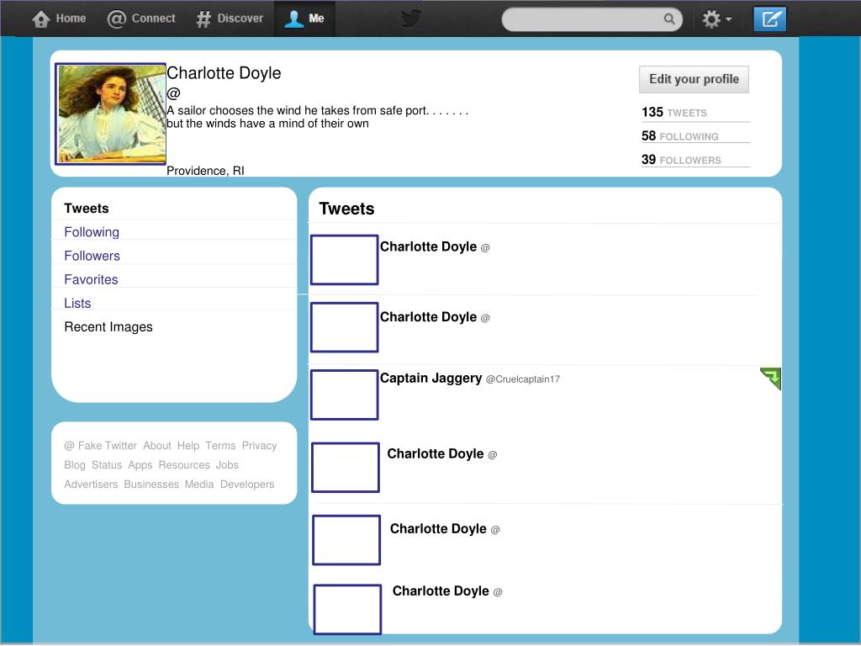This screenshot has height=646, width=861.
Task: Click the bio line starting 'A sailor chooses'
Action: tap(317, 110)
